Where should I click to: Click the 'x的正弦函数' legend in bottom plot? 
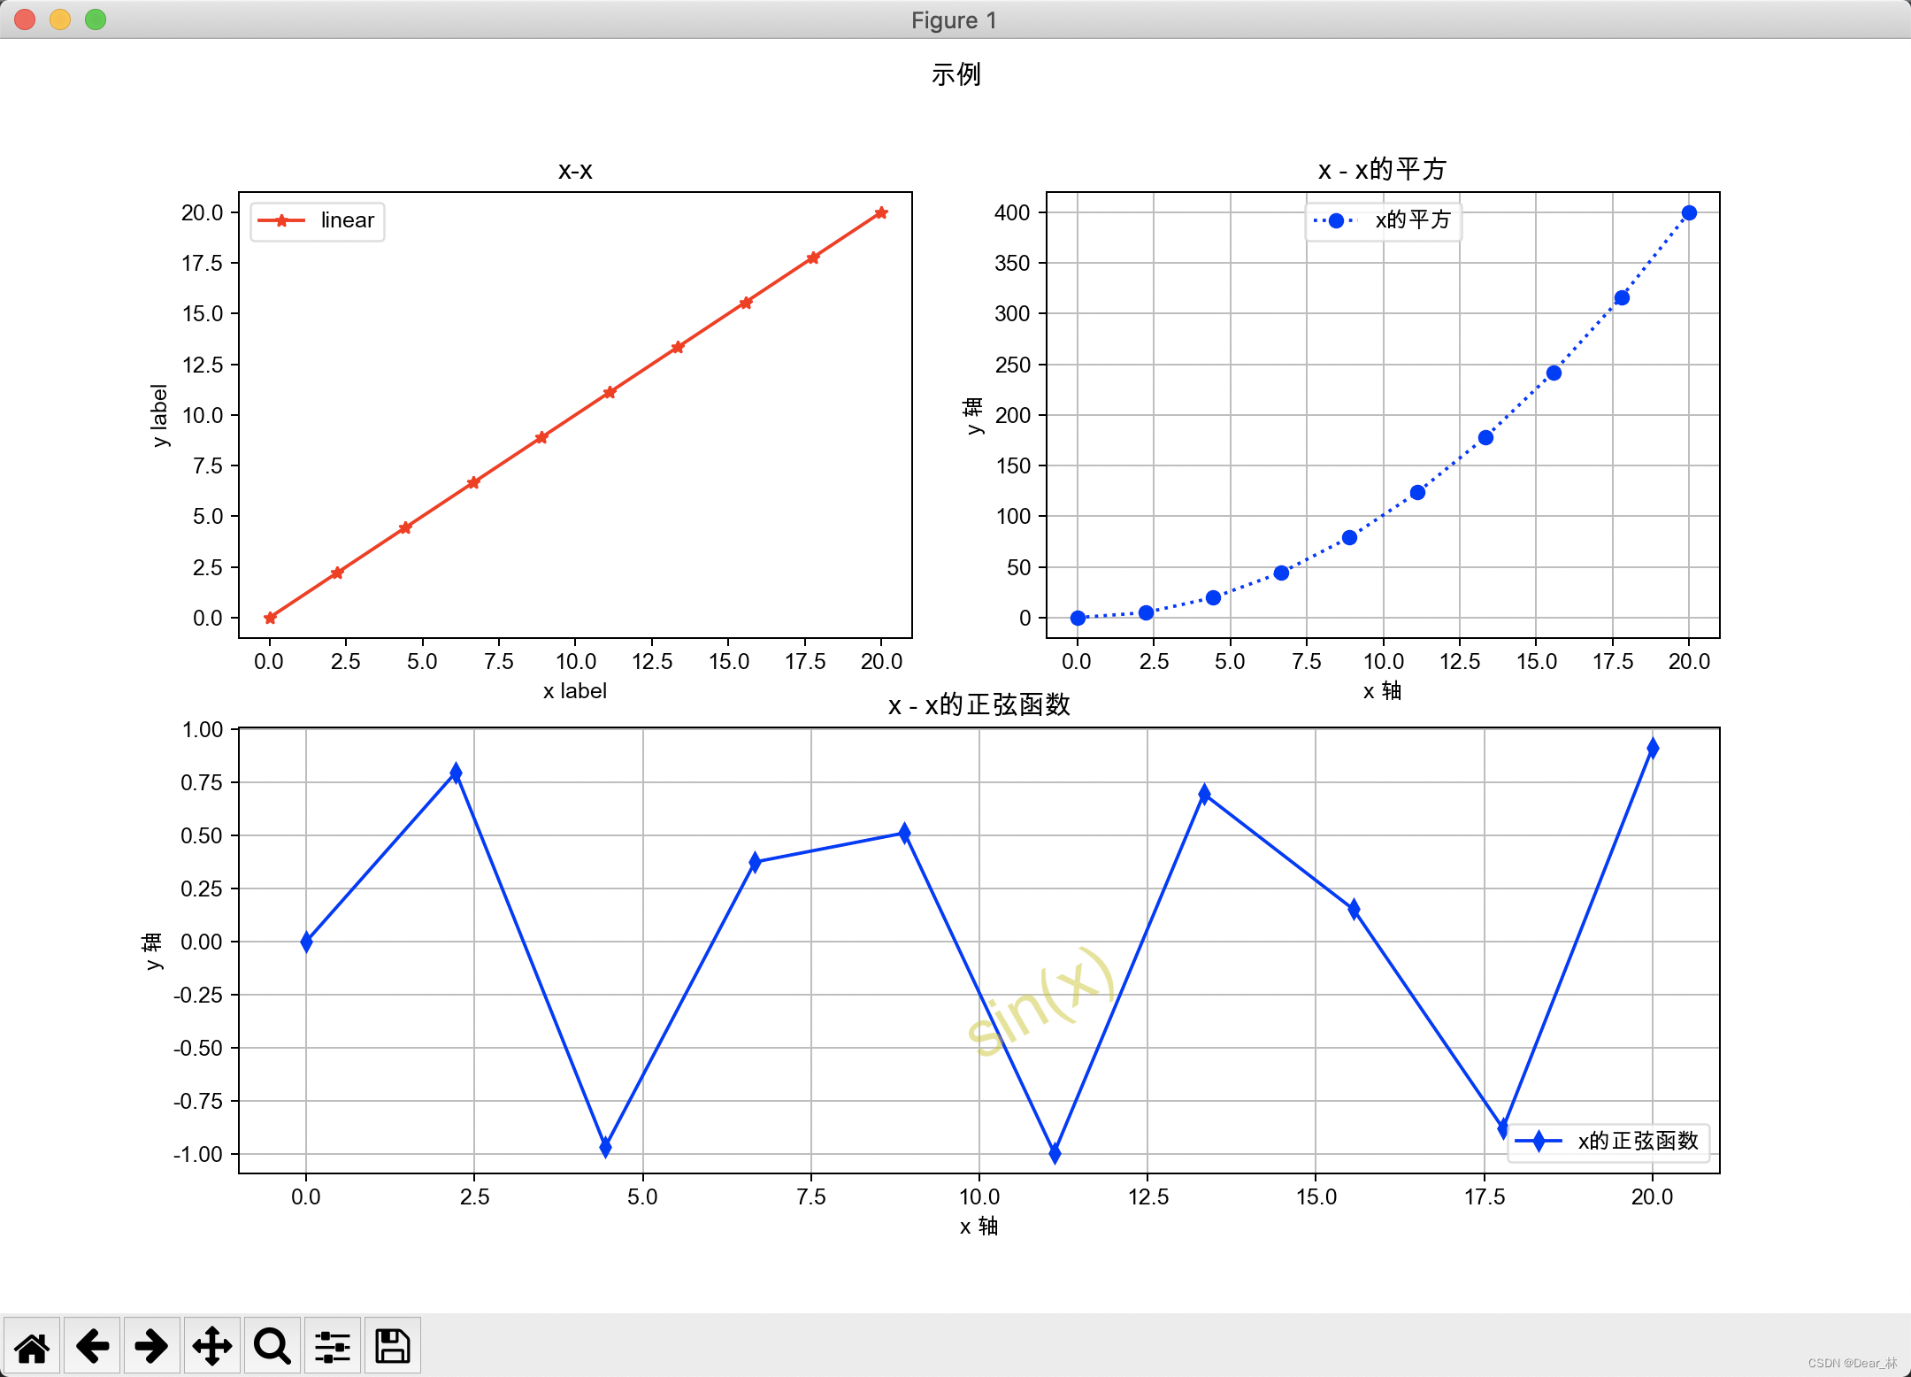coord(1608,1141)
